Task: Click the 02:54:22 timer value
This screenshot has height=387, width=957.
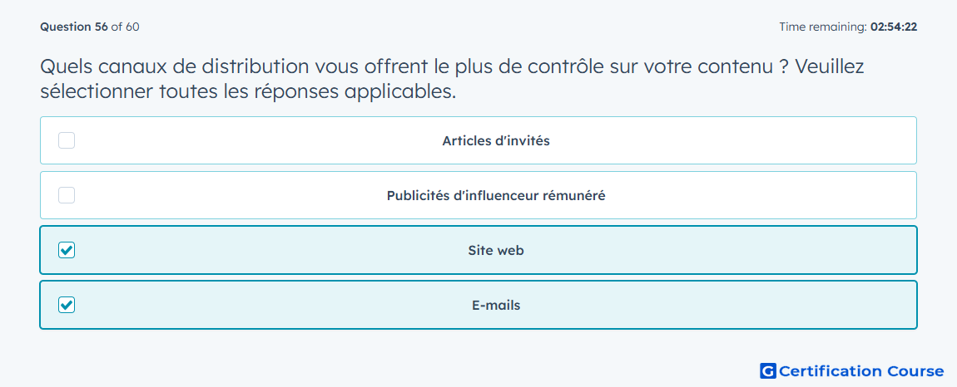Action: click(x=894, y=27)
